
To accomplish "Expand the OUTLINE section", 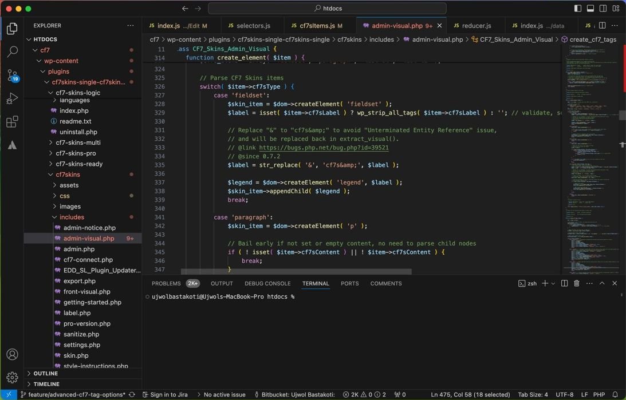I will 46,373.
